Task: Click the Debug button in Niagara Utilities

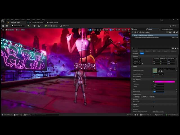Action: point(137,97)
